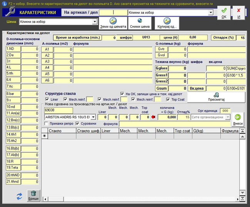The image size is (250, 207).
Task: Enable the 'Прикажи репро' checkbox
Action: pos(47,124)
